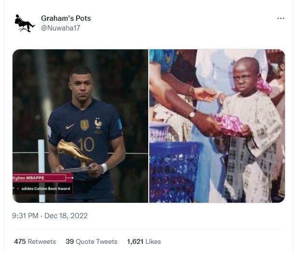The width and height of the screenshot is (297, 254).
Task: Open the left photo of the player
Action: click(x=80, y=125)
